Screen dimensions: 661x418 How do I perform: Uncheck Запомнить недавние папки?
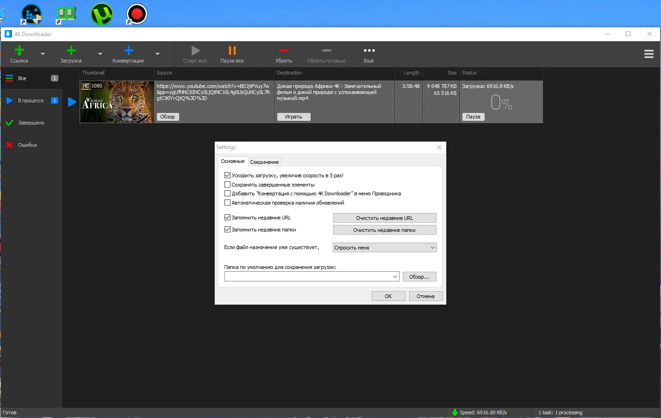pyautogui.click(x=227, y=230)
